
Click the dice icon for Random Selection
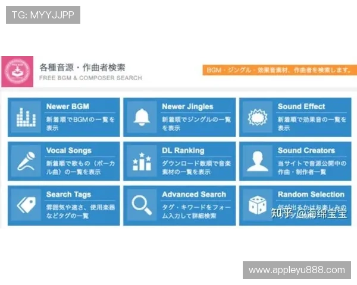click(258, 205)
